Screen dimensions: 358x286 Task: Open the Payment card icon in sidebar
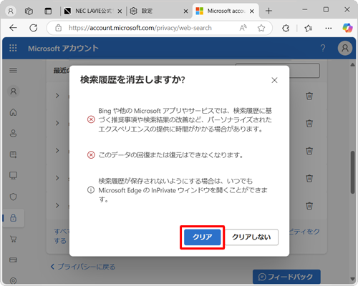click(x=14, y=260)
